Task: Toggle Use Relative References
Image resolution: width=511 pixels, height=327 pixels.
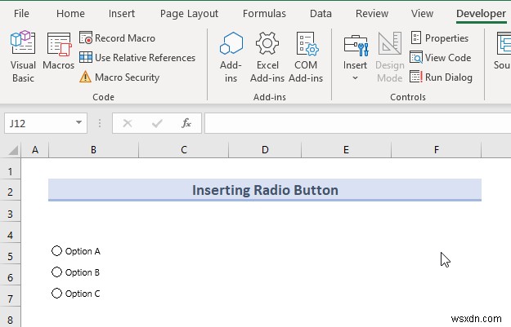Action: (x=137, y=58)
